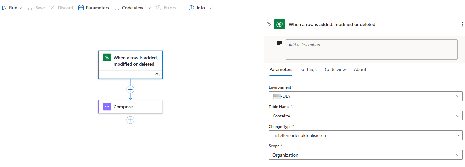Screen dimensions: 465x167
Task: Click the Save button in toolbar
Action: (x=36, y=8)
